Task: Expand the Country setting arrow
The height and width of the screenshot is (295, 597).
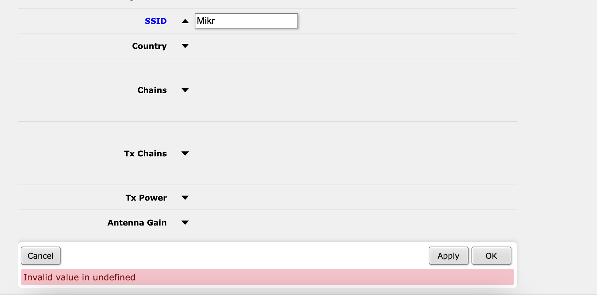Action: tap(185, 46)
